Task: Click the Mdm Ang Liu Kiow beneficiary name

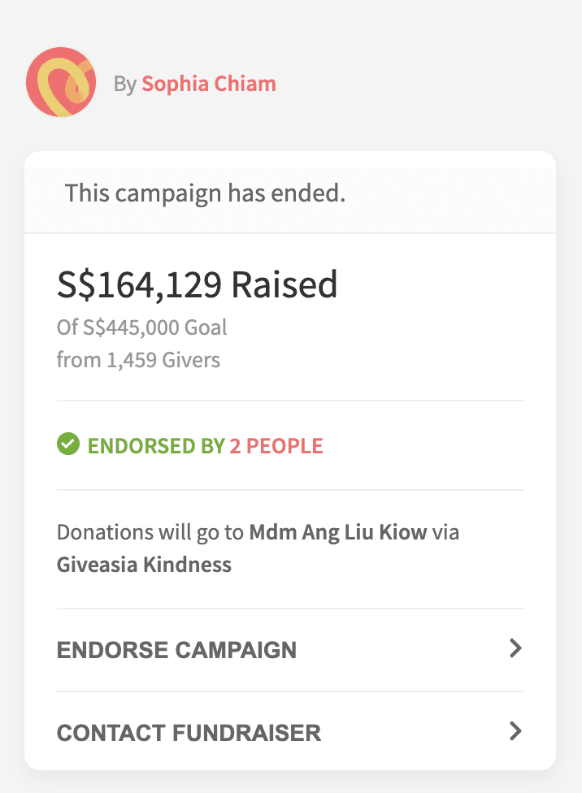Action: (x=338, y=533)
